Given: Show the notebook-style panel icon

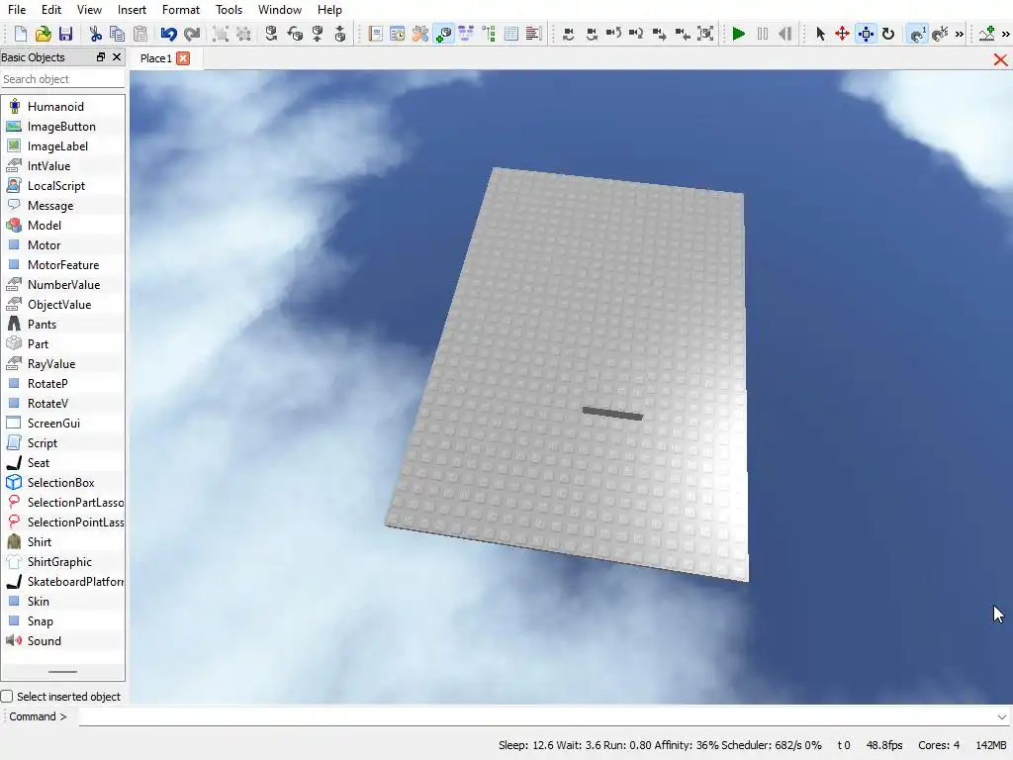Looking at the screenshot, I should (375, 34).
